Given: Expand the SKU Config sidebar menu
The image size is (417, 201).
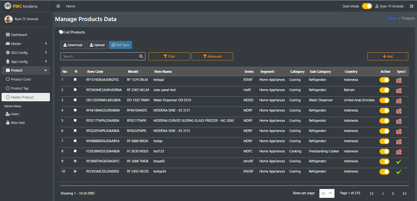Looking at the screenshot, I should tap(26, 53).
